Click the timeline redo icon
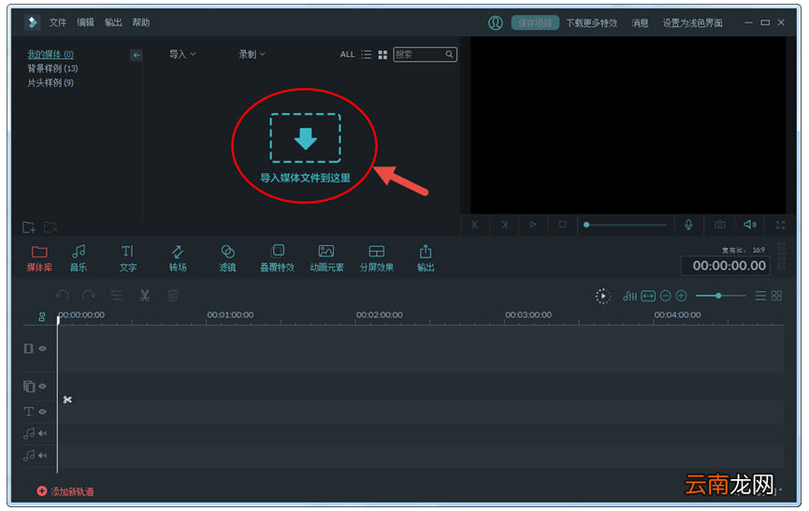 coord(89,296)
